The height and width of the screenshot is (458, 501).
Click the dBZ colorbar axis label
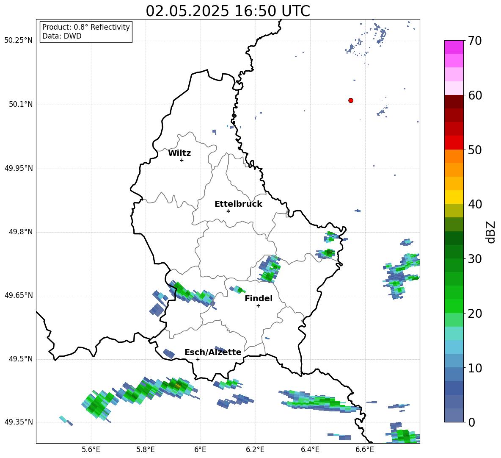point(491,232)
